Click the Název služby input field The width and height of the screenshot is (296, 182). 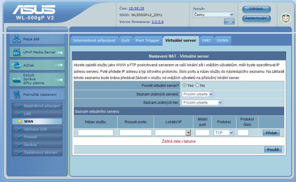[x=95, y=133]
